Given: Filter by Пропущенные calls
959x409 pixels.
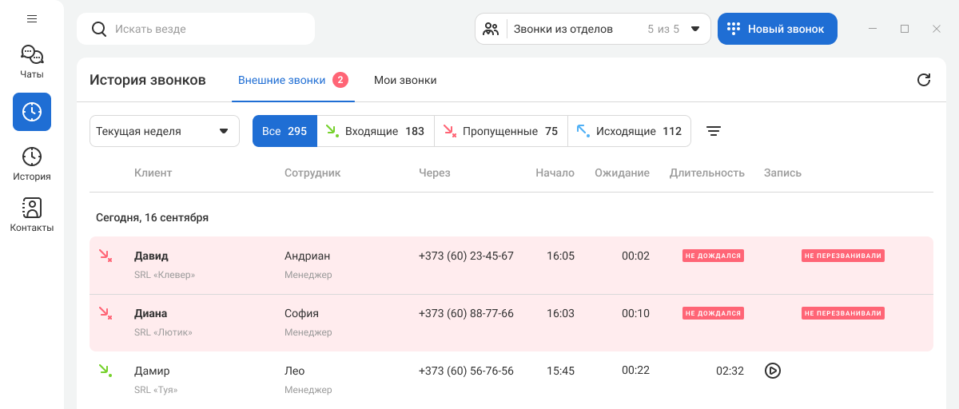Looking at the screenshot, I should pyautogui.click(x=501, y=132).
